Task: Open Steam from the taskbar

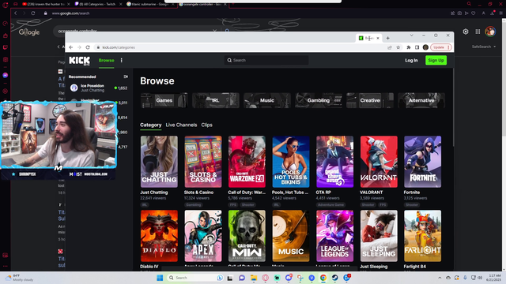Action: (x=334, y=278)
